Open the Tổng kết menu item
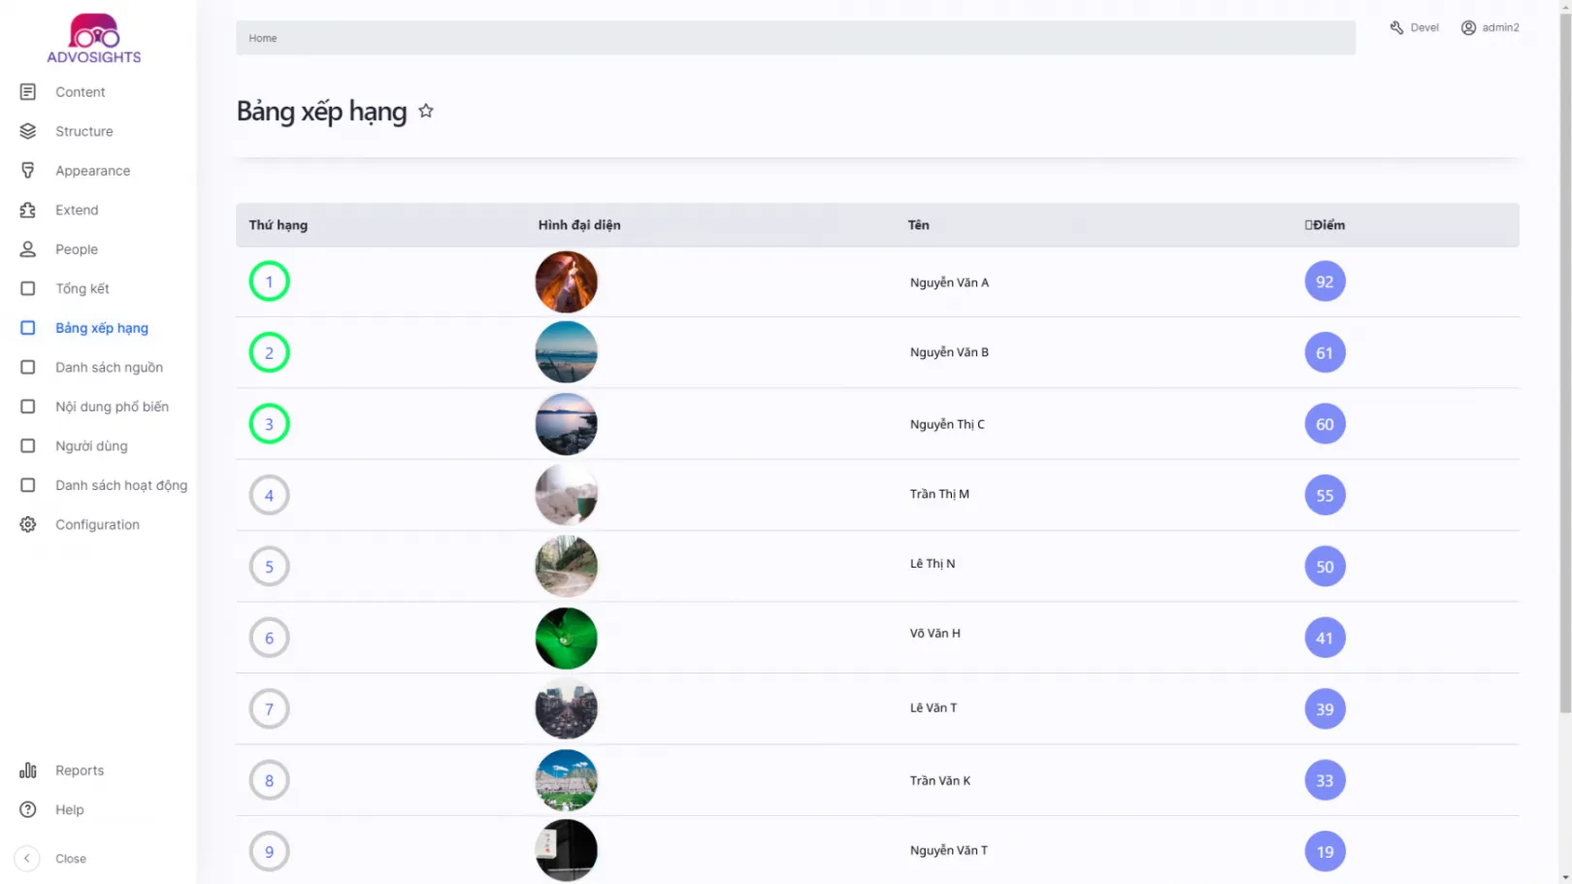The image size is (1572, 884). pos(82,288)
